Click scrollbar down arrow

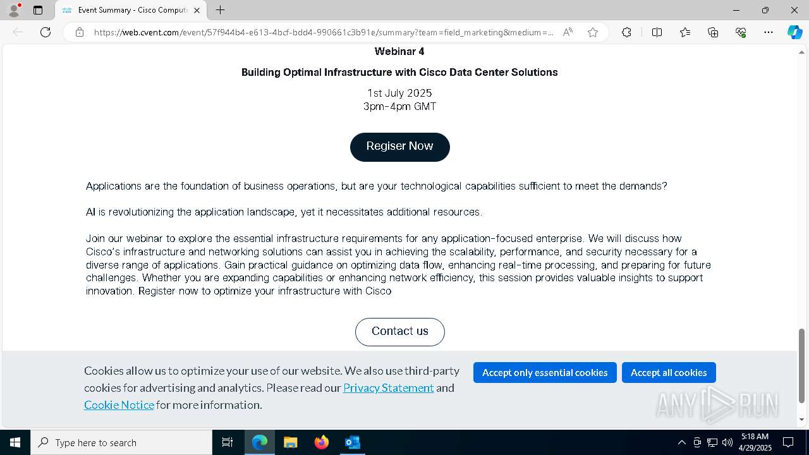[x=802, y=420]
